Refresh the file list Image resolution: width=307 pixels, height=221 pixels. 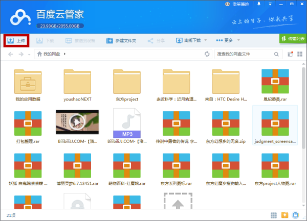pyautogui.click(x=207, y=54)
